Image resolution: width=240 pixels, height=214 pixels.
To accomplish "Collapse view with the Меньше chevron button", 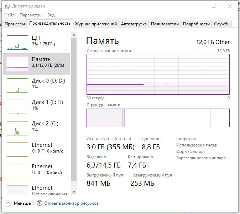I will coord(8,203).
